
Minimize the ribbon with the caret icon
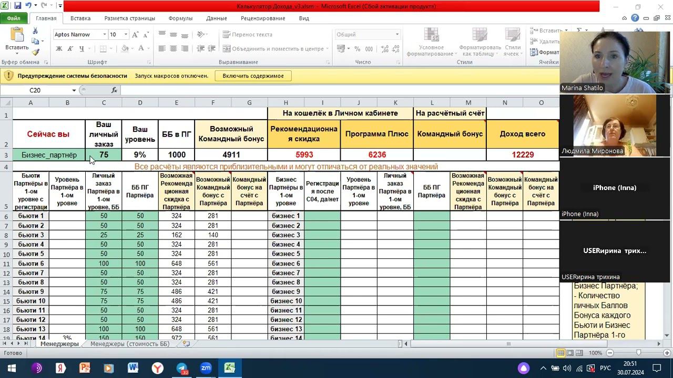626,18
